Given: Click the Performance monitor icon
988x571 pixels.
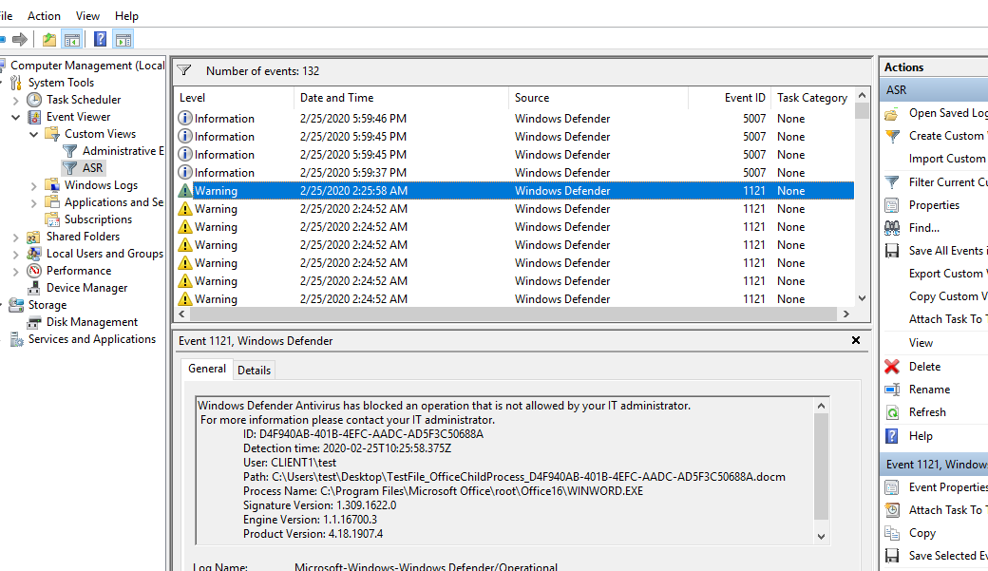Looking at the screenshot, I should [x=34, y=271].
